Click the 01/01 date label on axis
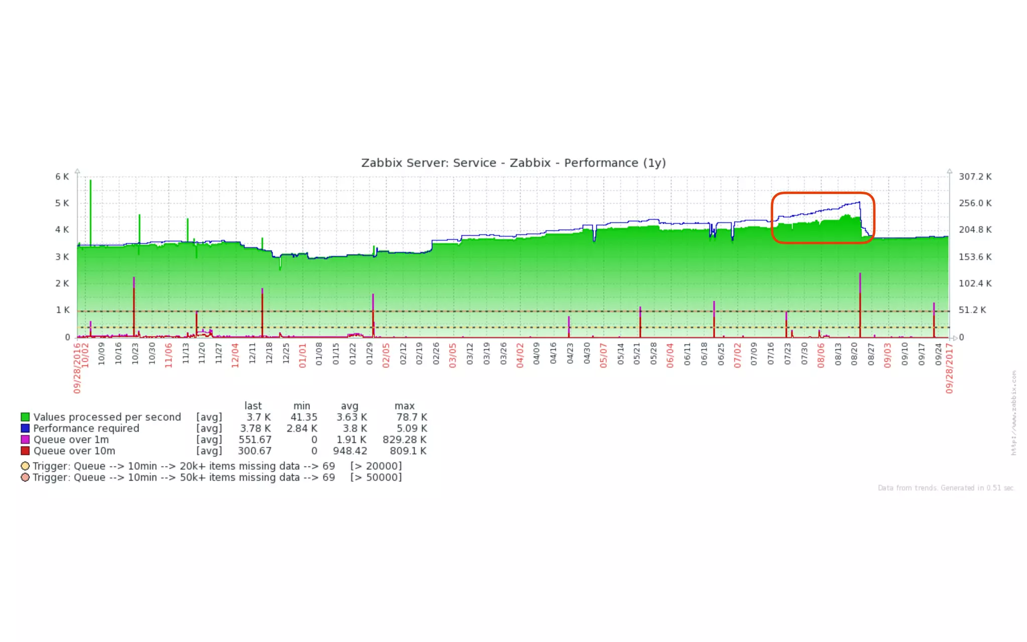The image size is (1027, 642). tap(302, 356)
